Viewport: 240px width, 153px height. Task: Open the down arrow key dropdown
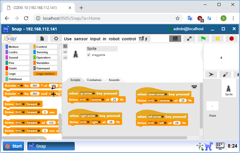[157, 94]
